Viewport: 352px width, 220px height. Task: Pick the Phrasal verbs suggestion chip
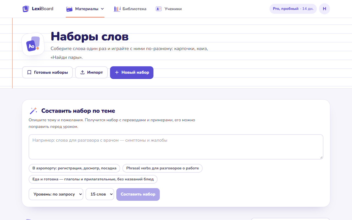(163, 168)
